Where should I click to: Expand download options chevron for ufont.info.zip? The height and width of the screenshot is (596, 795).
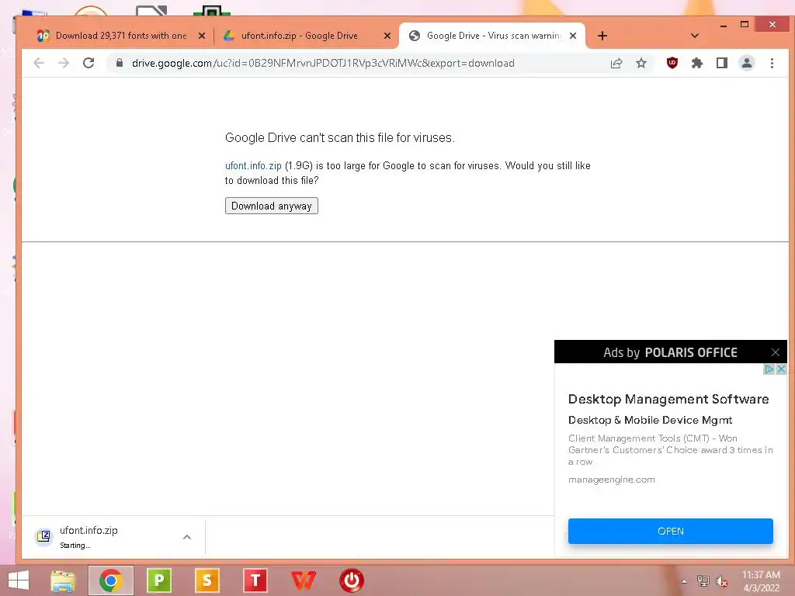click(x=187, y=537)
